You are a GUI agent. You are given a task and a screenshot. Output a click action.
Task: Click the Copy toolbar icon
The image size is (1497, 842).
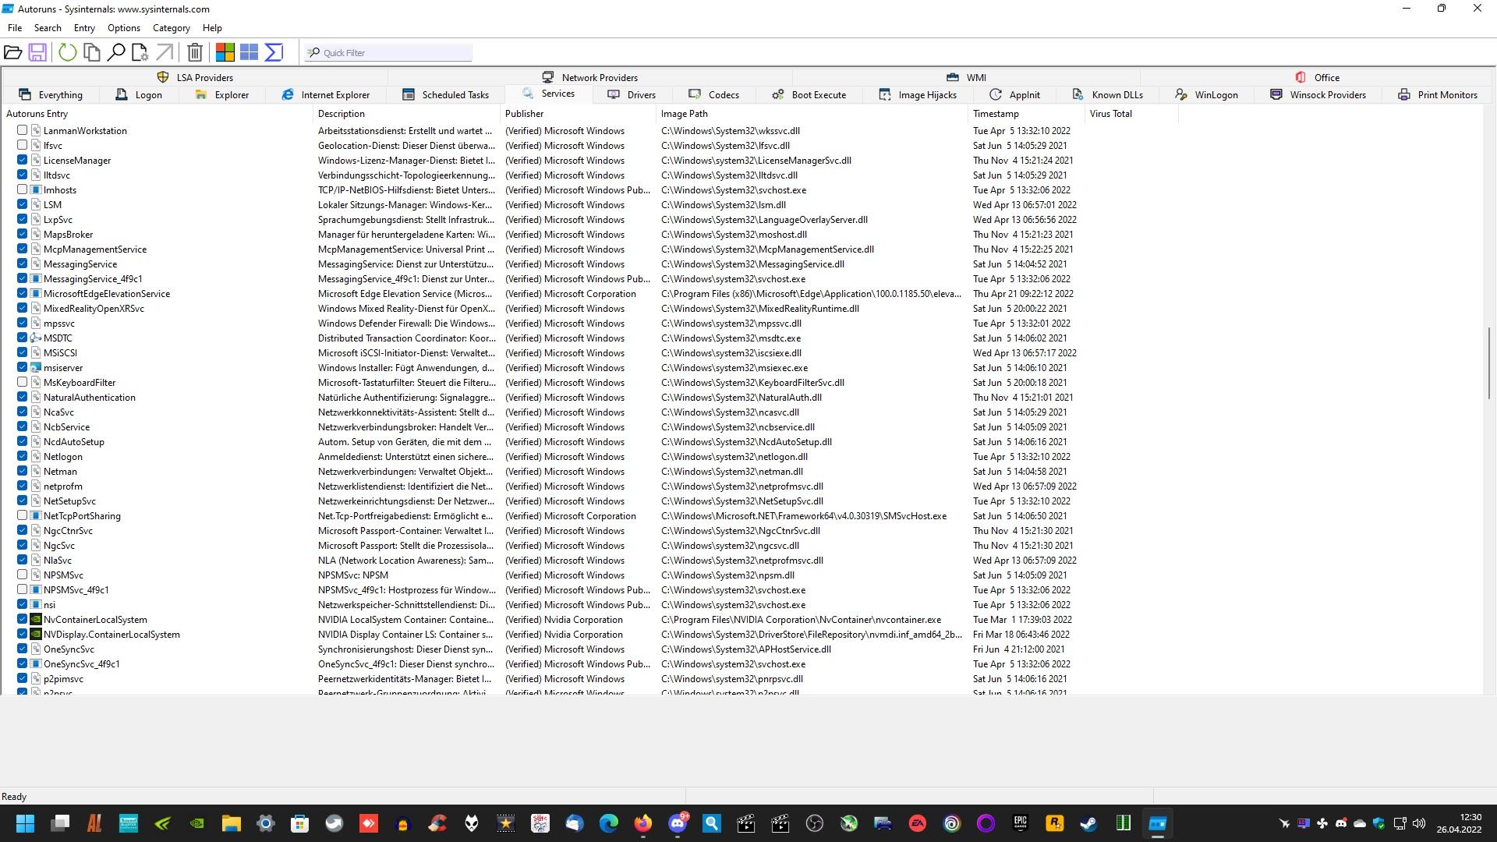[92, 52]
